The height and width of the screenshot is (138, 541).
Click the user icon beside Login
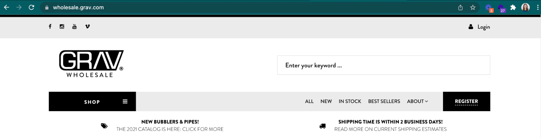click(x=471, y=27)
